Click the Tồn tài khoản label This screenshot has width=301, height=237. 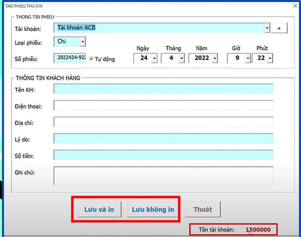tap(217, 229)
